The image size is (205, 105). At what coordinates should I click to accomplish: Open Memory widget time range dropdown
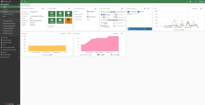[x=63, y=34]
